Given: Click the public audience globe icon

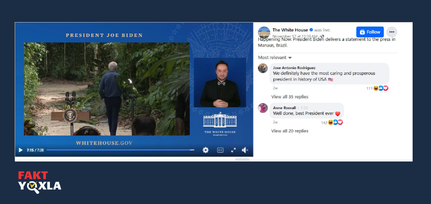Looking at the screenshot, I should point(322,36).
